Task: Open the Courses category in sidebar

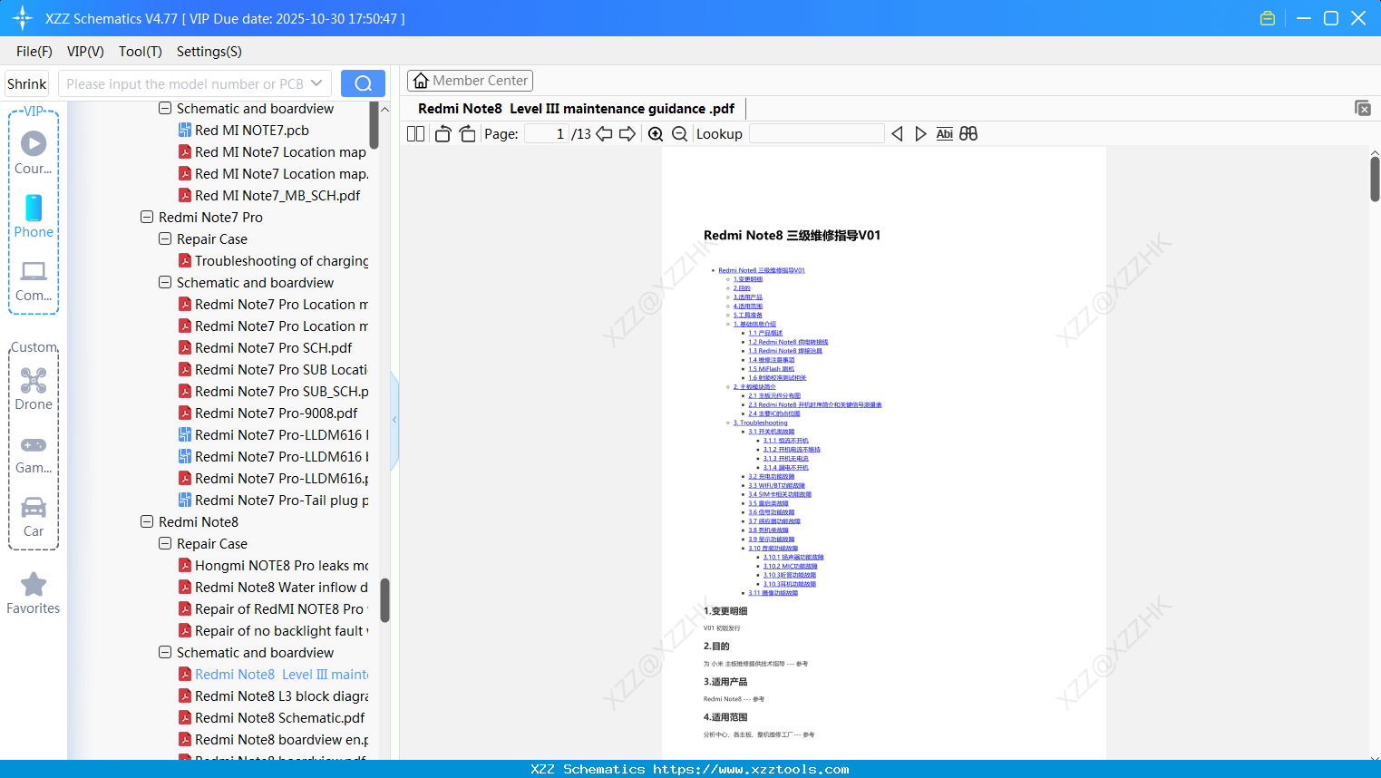Action: coord(34,154)
